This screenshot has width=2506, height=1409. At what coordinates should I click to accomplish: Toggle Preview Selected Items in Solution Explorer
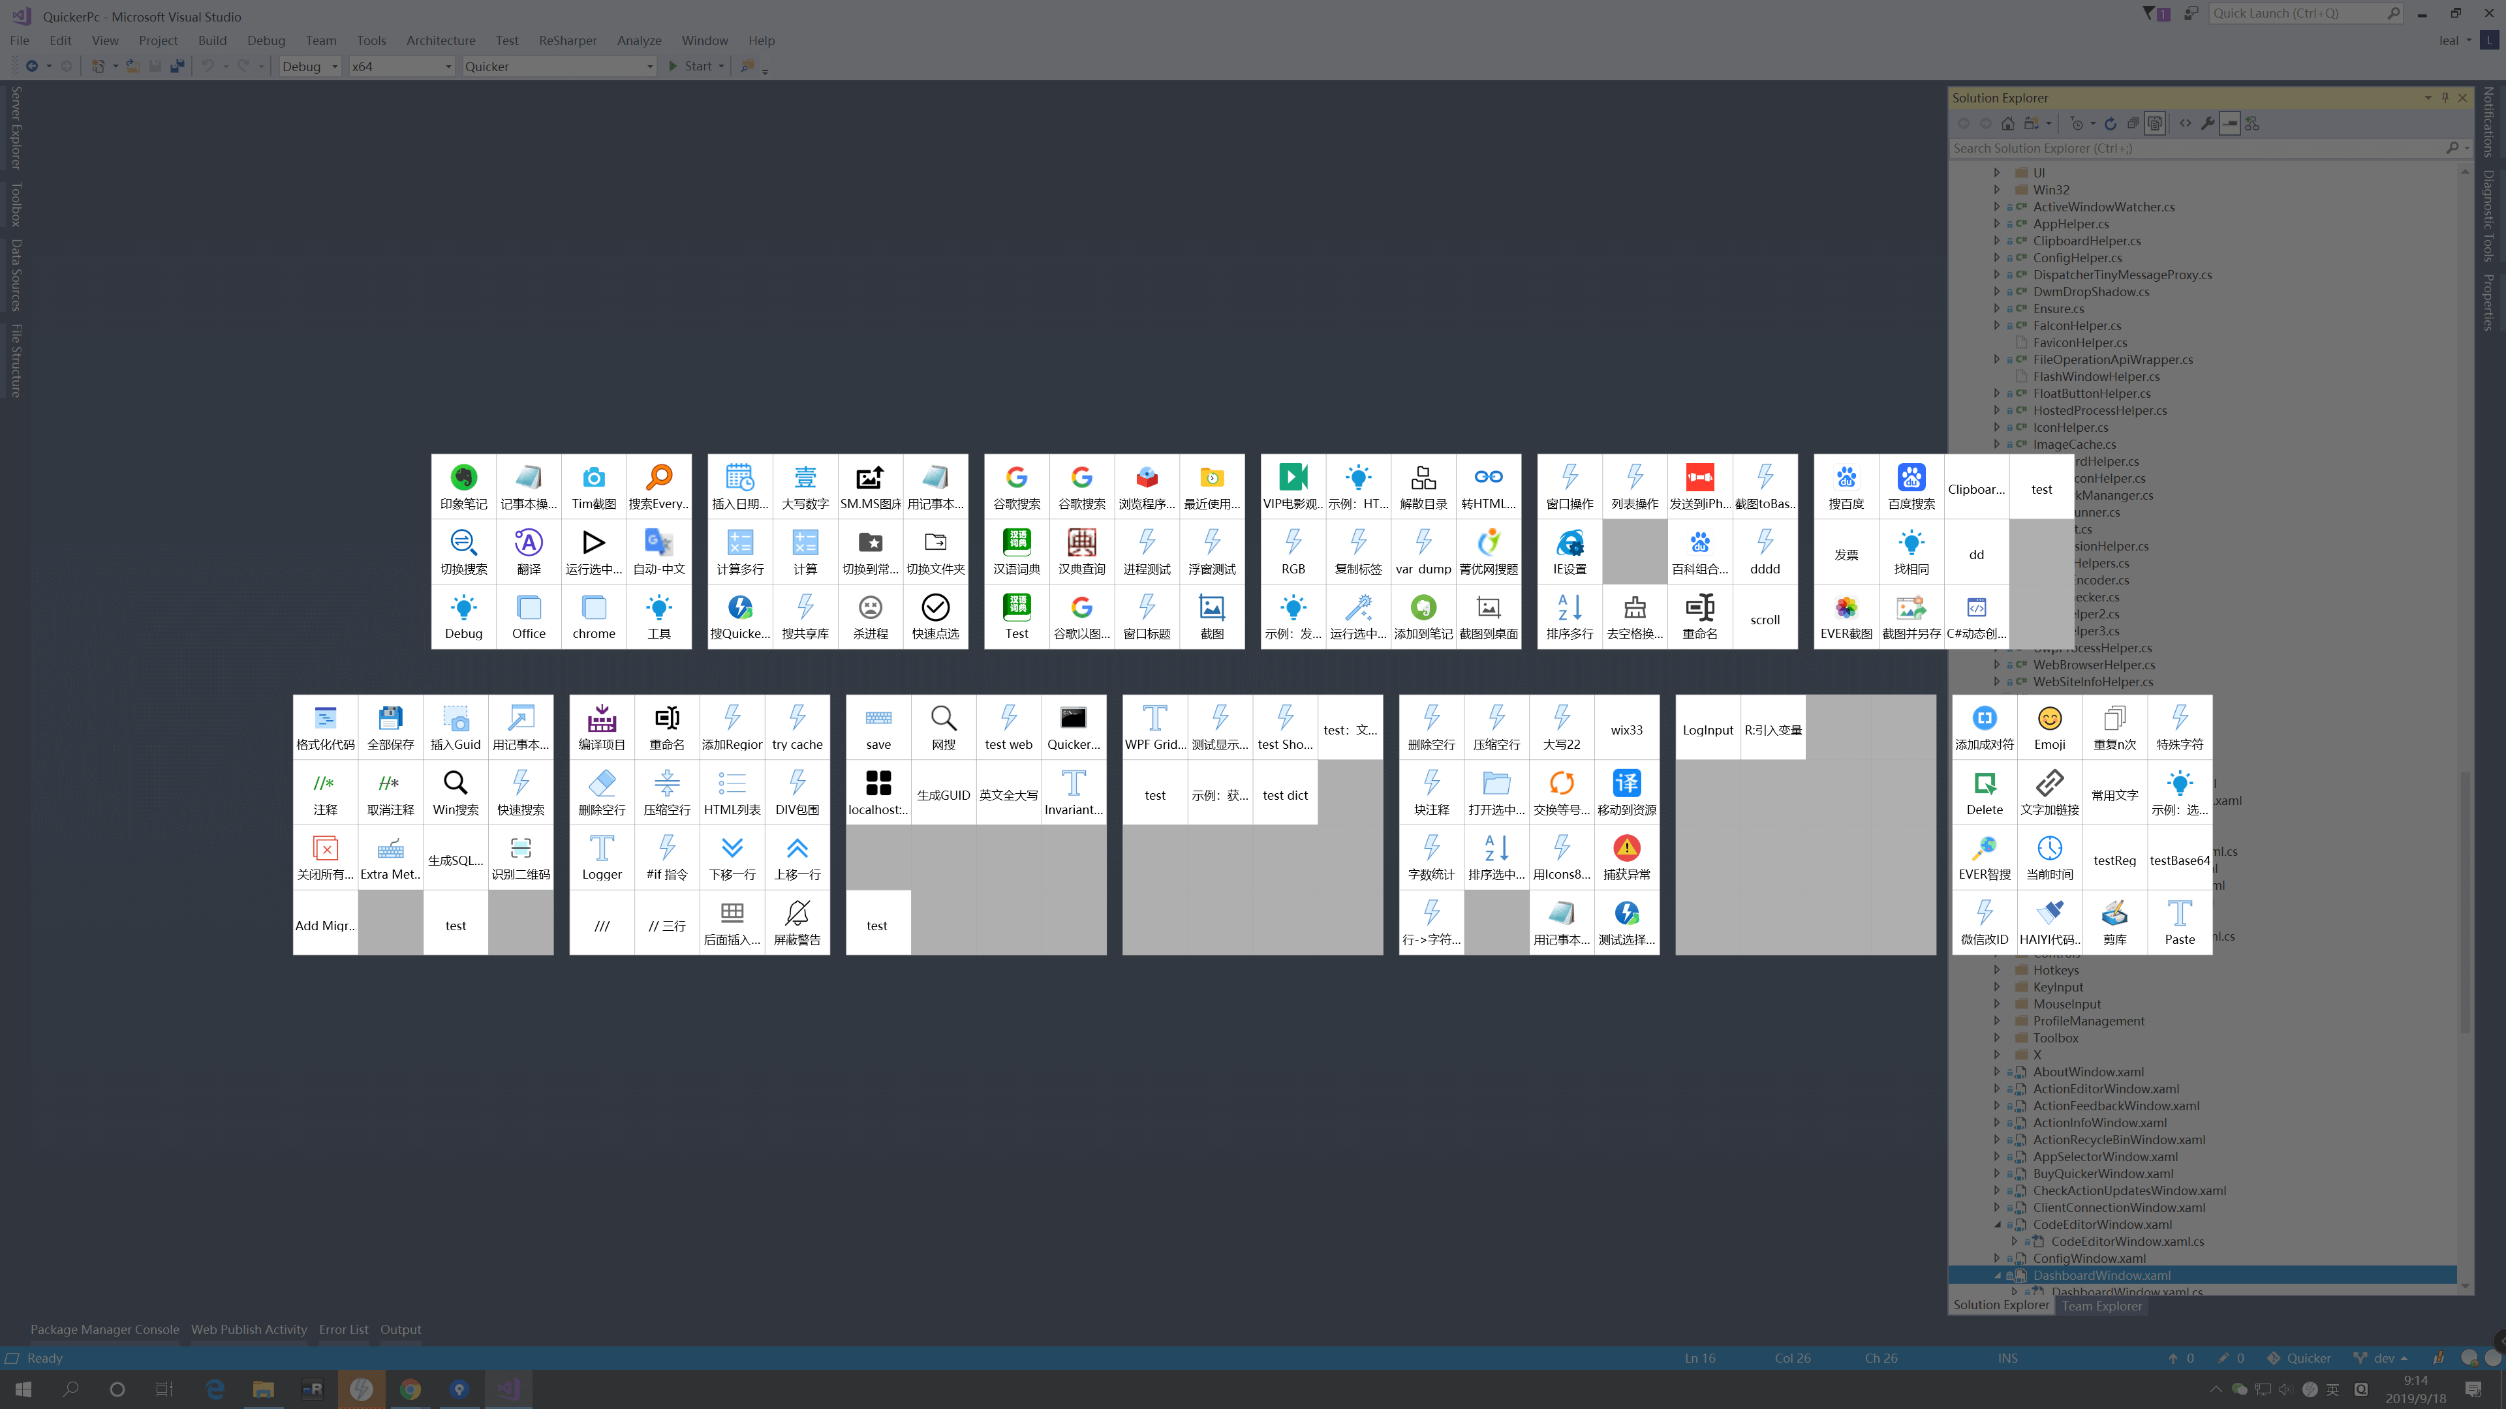[2230, 123]
